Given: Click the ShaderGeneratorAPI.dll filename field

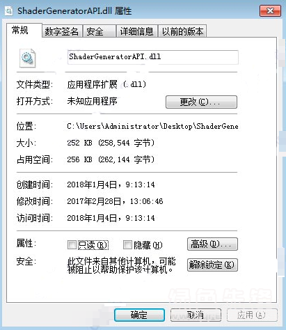Looking at the screenshot, I should 152,57.
